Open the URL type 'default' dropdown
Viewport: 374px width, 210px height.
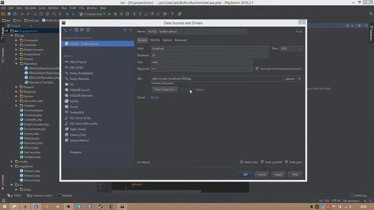pyautogui.click(x=293, y=79)
